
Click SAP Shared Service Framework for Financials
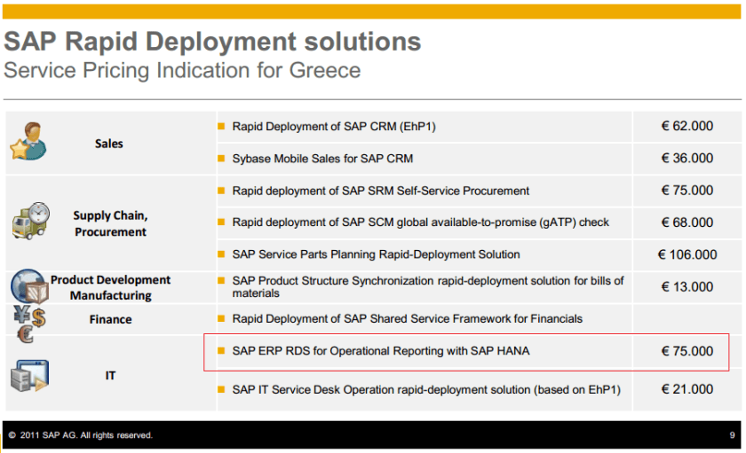tap(407, 318)
